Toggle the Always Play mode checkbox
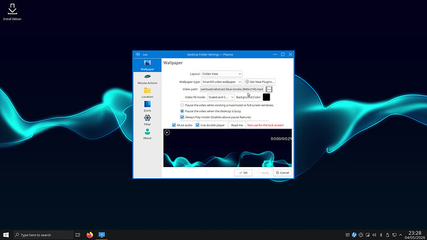The width and height of the screenshot is (427, 240). [182, 117]
